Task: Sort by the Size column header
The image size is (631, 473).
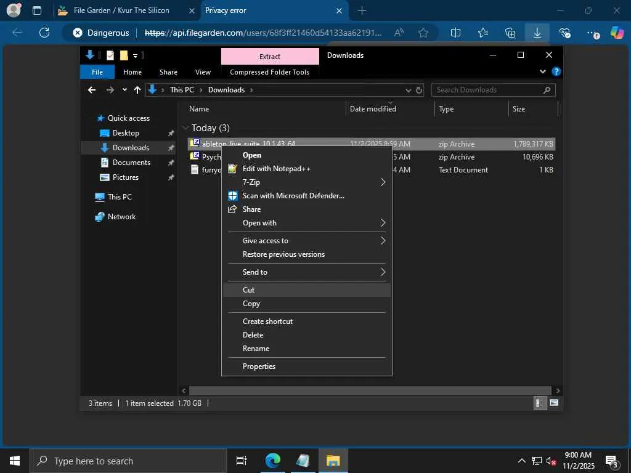Action: point(534,108)
